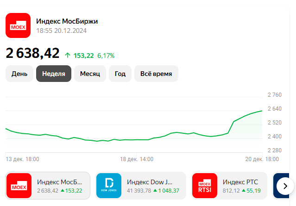This screenshot has width=296, height=206.
Task: Switch chart to Месяц period
Action: [90, 74]
